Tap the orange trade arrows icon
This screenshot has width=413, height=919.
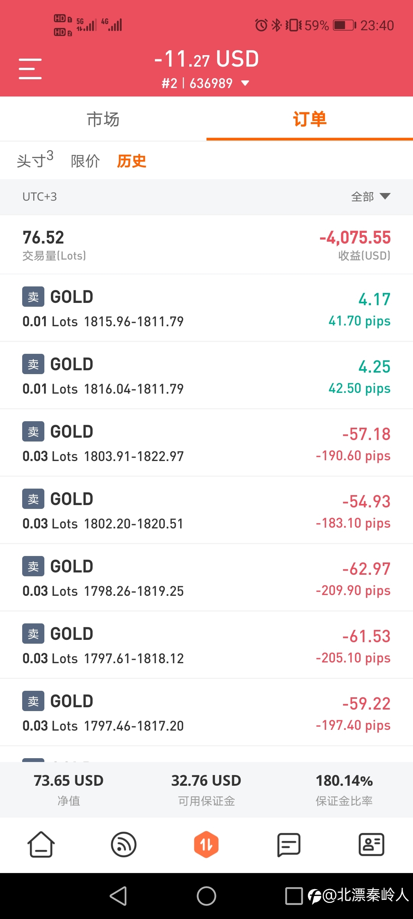pyautogui.click(x=206, y=844)
